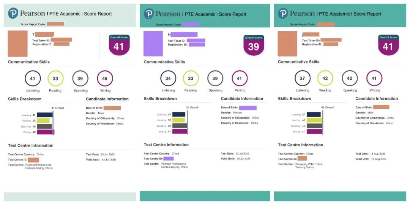
Task: Select the Listening 37 score circle
Action: pos(303,78)
